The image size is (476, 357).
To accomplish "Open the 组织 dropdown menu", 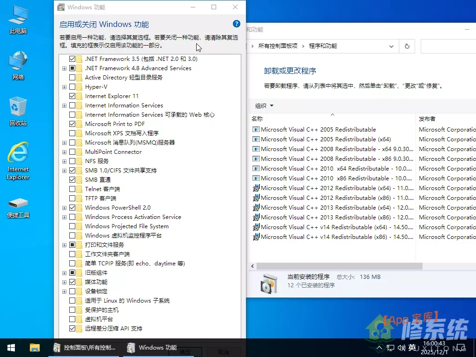I will coord(264,106).
